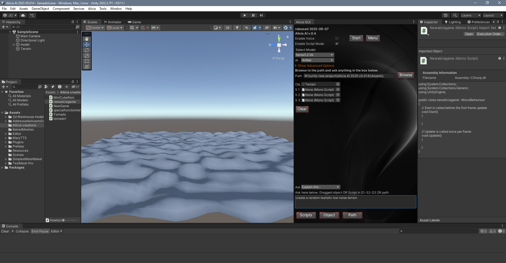Open Local handle rotation dropdown

115,28
